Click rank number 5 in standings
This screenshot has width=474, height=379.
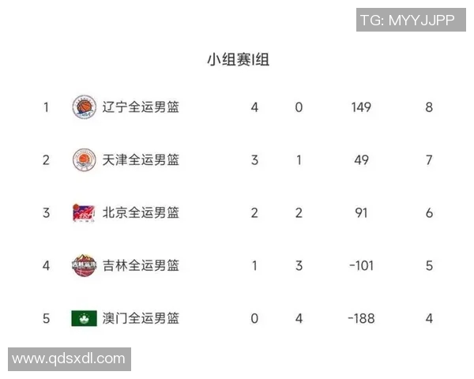[x=47, y=318]
